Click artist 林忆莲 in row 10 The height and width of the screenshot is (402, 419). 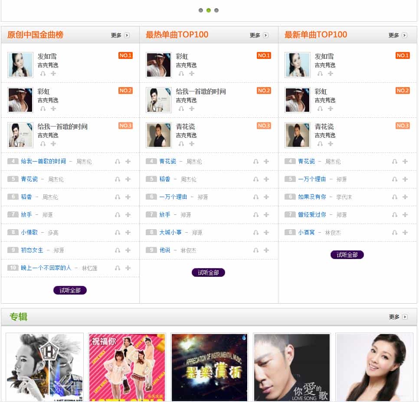[x=89, y=268]
